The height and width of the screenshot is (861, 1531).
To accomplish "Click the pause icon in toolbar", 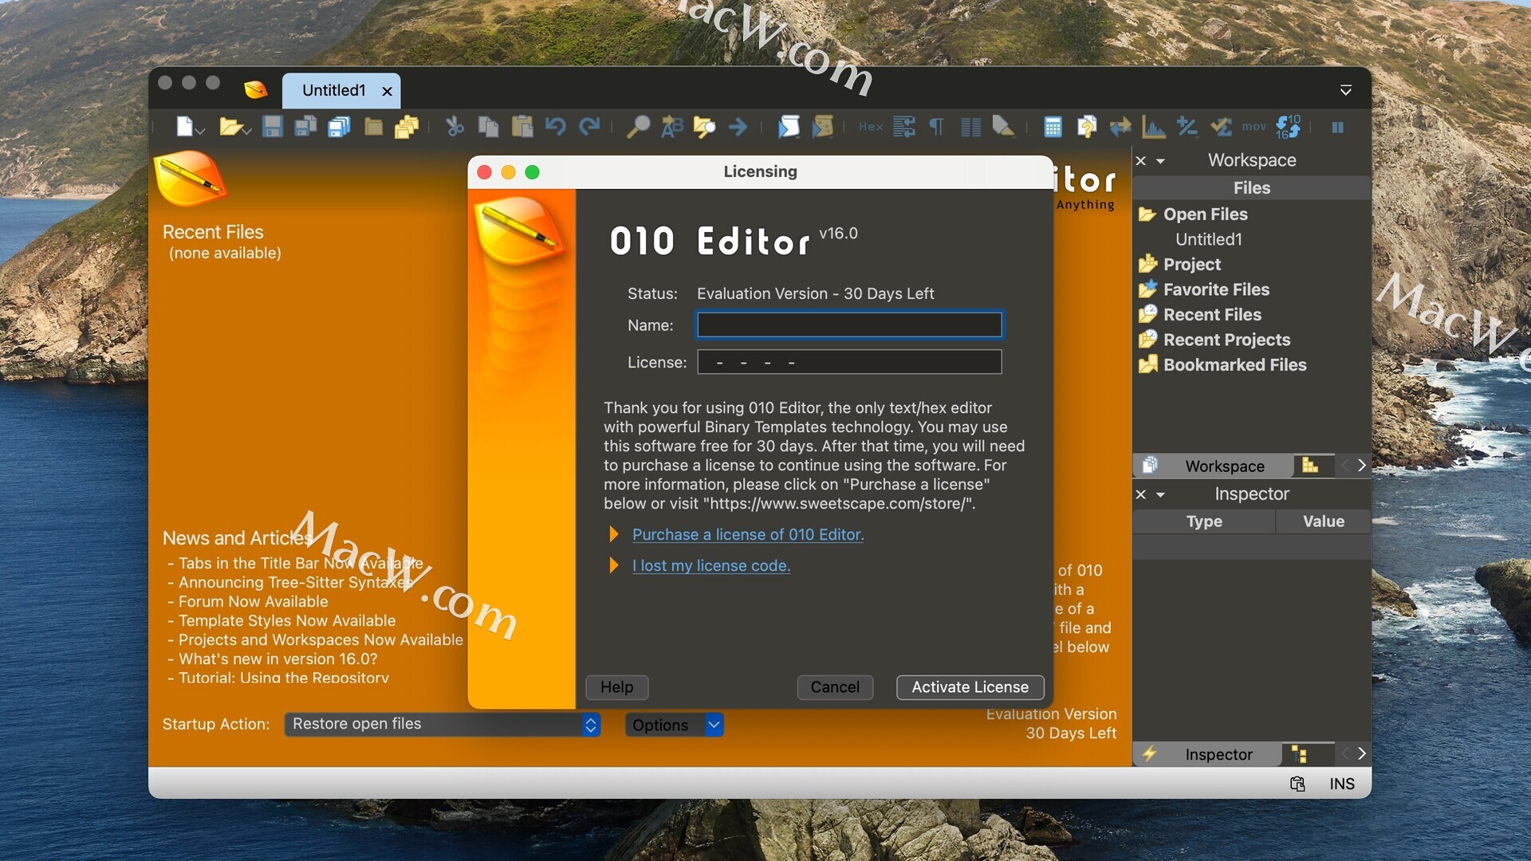I will [1337, 127].
